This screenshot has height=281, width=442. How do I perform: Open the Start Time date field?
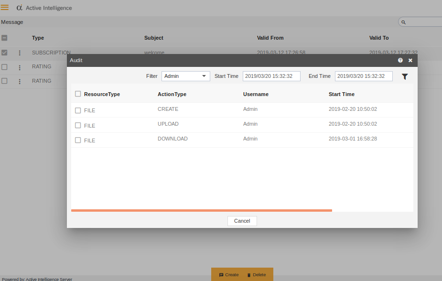pyautogui.click(x=271, y=76)
